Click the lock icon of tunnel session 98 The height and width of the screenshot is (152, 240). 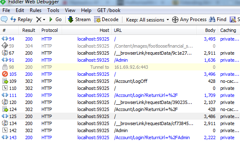[5, 67]
